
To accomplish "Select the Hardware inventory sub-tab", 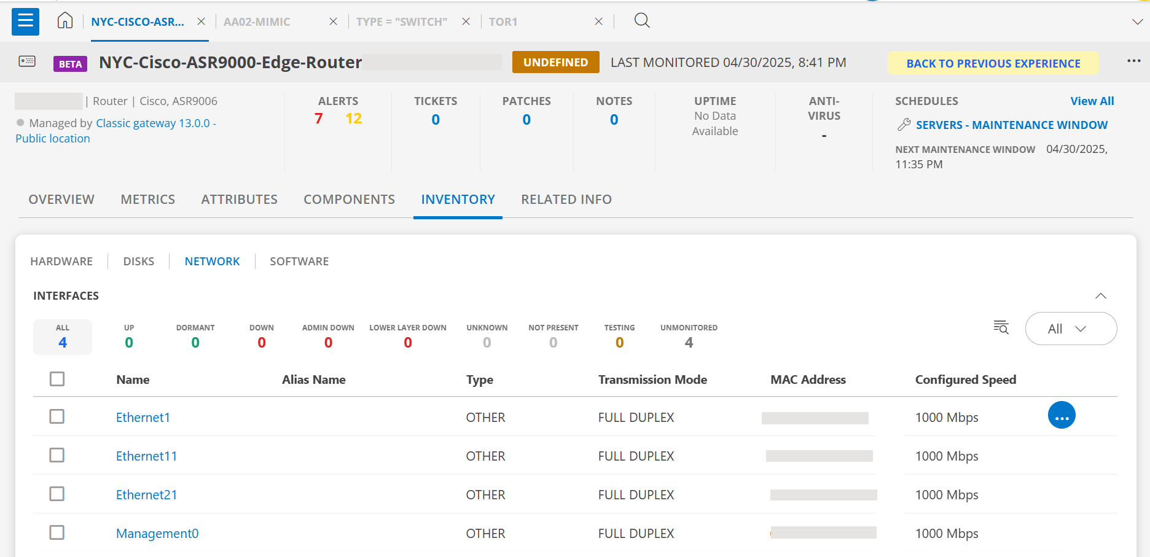I will (x=61, y=262).
